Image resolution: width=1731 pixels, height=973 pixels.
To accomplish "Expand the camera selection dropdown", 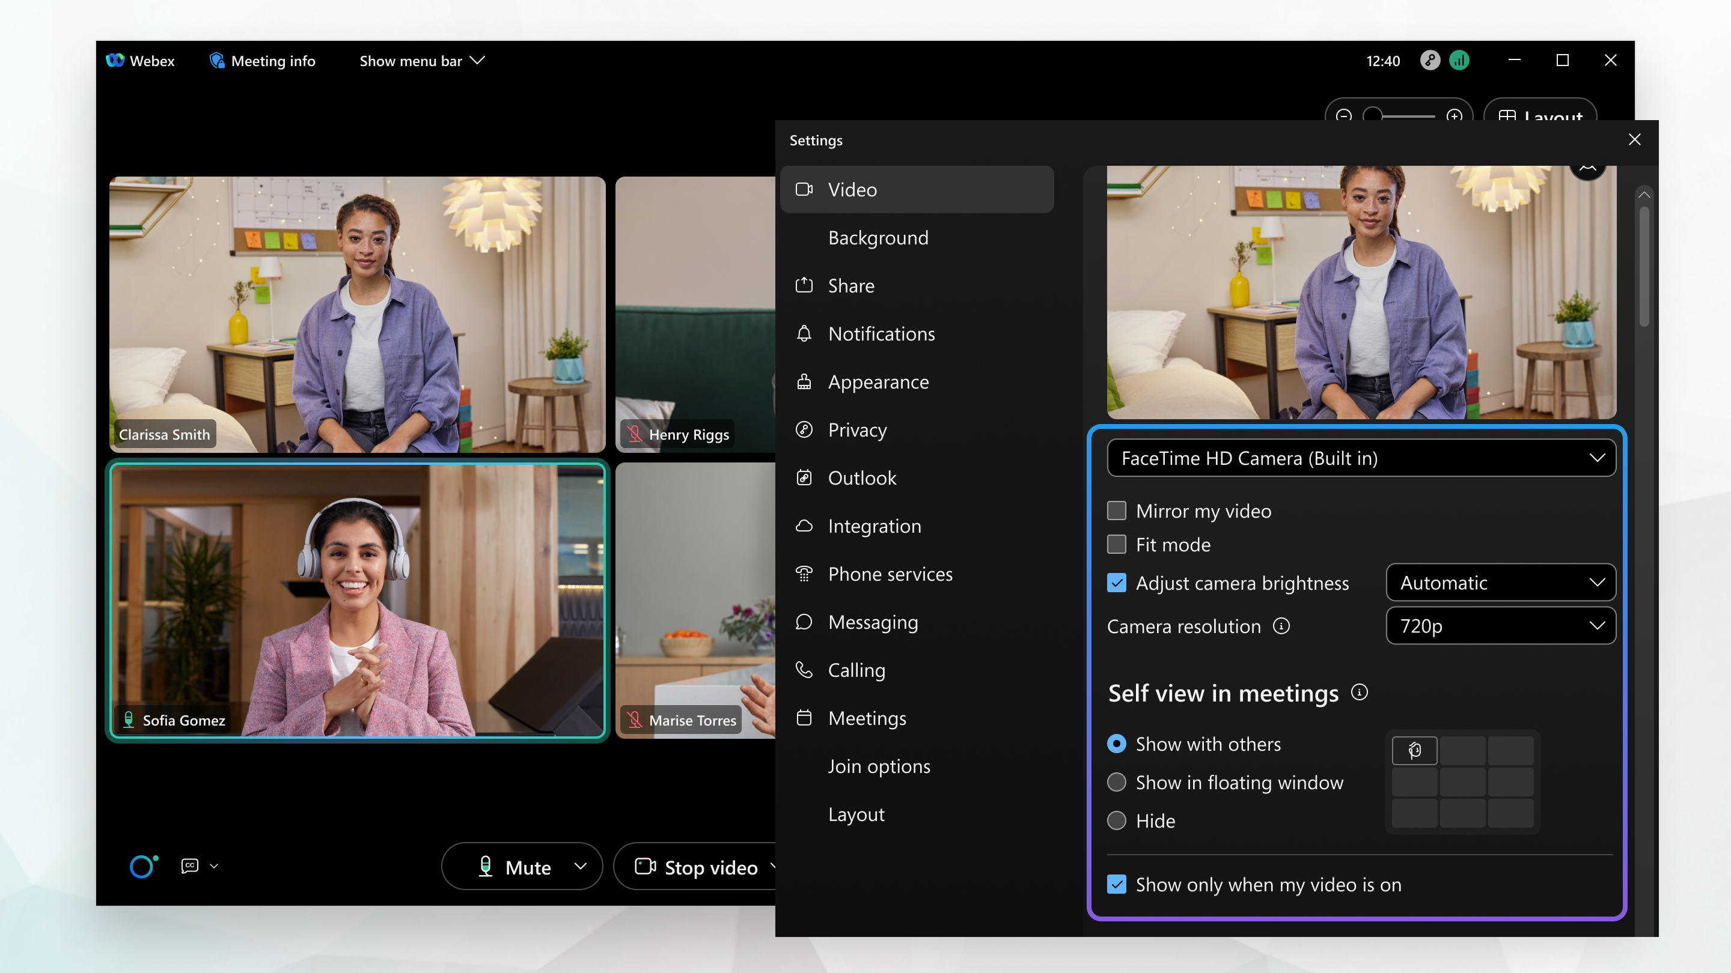I will 1598,458.
